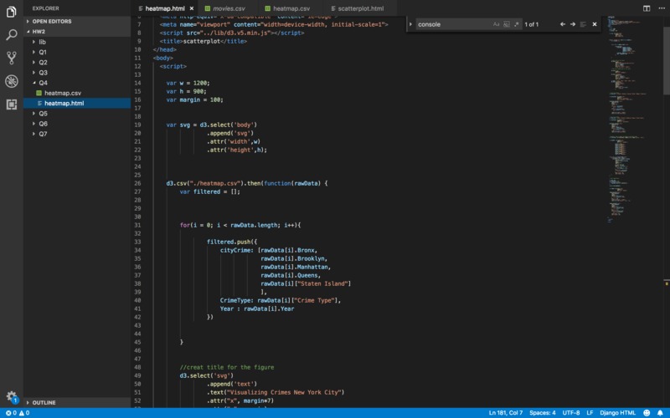Image resolution: width=670 pixels, height=418 pixels.
Task: Expand the Q5 folder
Action: pyautogui.click(x=77, y=114)
